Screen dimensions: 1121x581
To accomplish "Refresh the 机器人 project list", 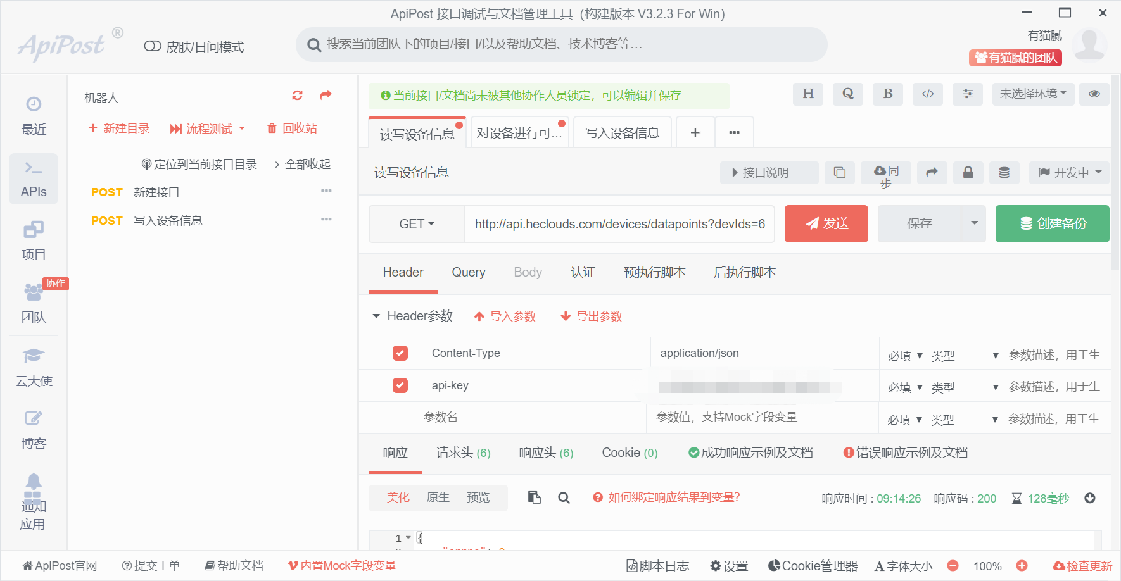I will coord(296,95).
